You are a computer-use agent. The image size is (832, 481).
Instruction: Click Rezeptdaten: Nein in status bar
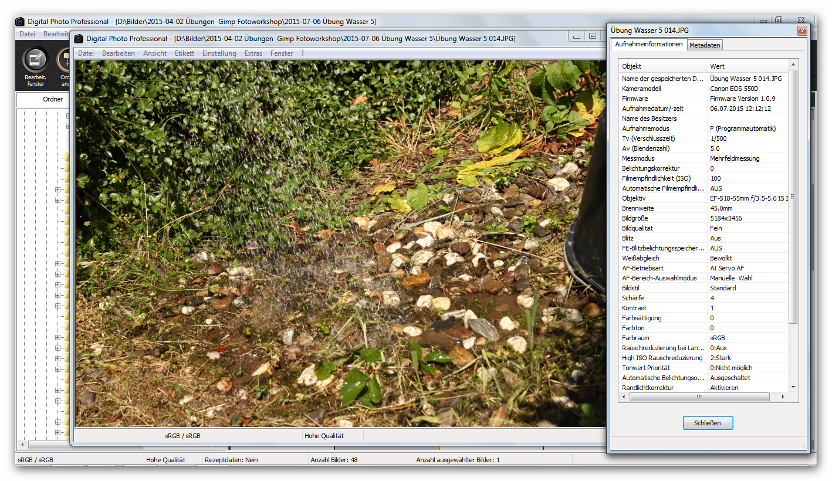coord(231,460)
